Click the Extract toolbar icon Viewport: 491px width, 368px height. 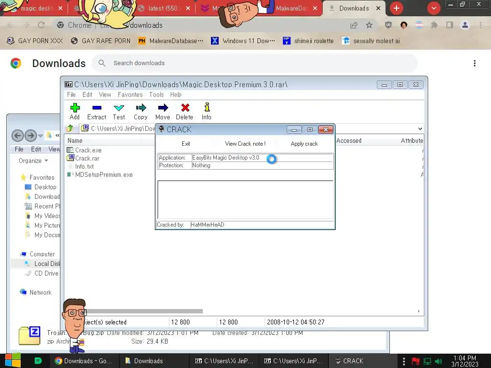click(97, 111)
